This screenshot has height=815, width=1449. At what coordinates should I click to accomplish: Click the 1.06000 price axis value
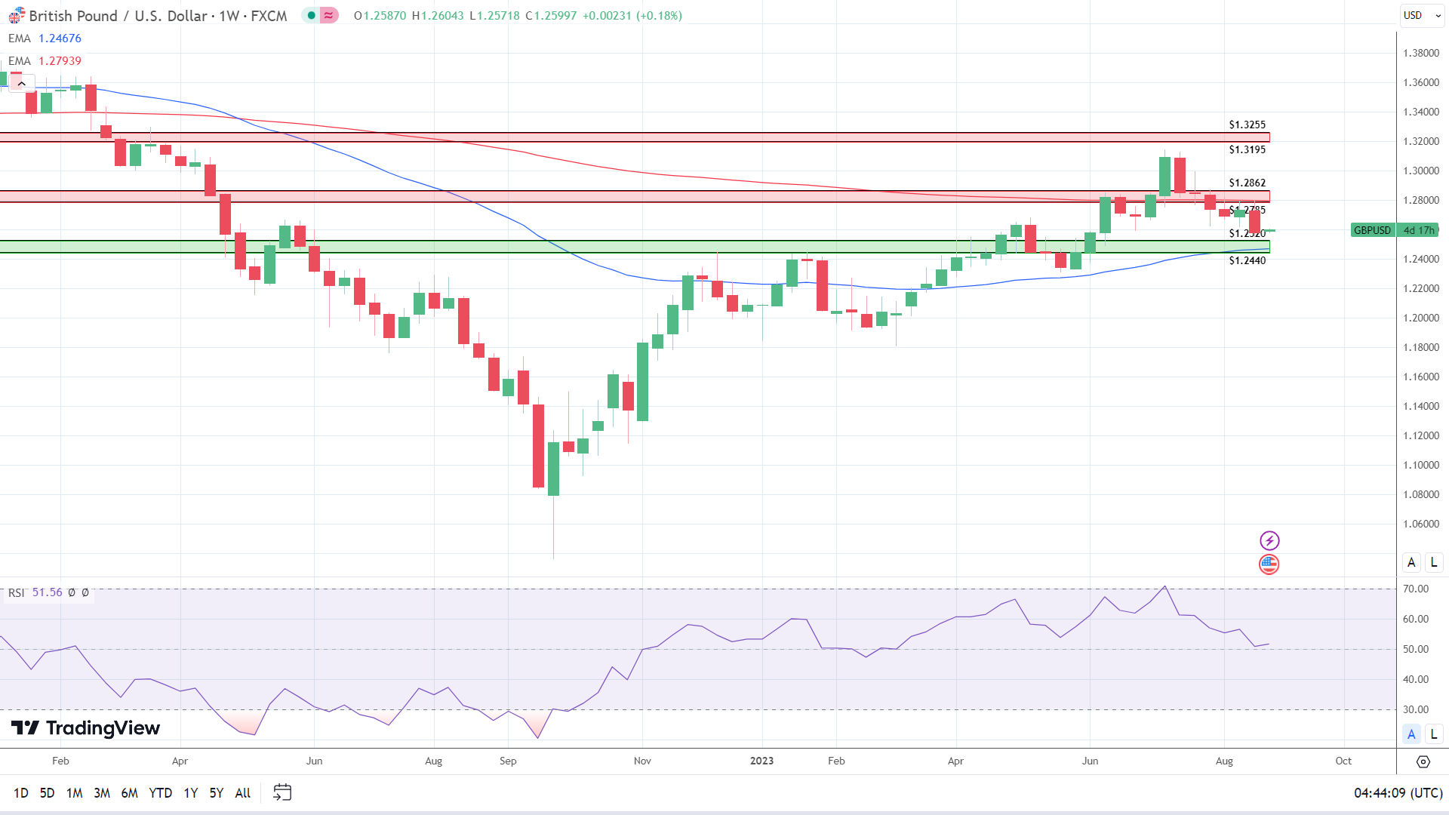[1421, 524]
